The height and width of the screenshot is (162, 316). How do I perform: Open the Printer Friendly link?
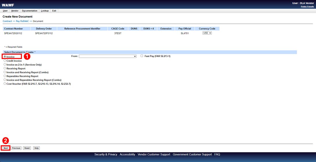pyautogui.click(x=307, y=6)
